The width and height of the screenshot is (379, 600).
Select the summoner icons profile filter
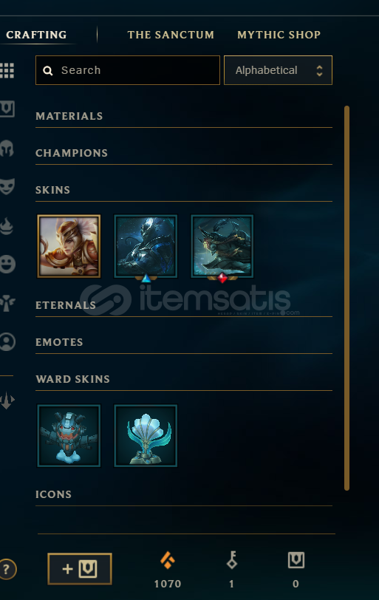point(7,341)
